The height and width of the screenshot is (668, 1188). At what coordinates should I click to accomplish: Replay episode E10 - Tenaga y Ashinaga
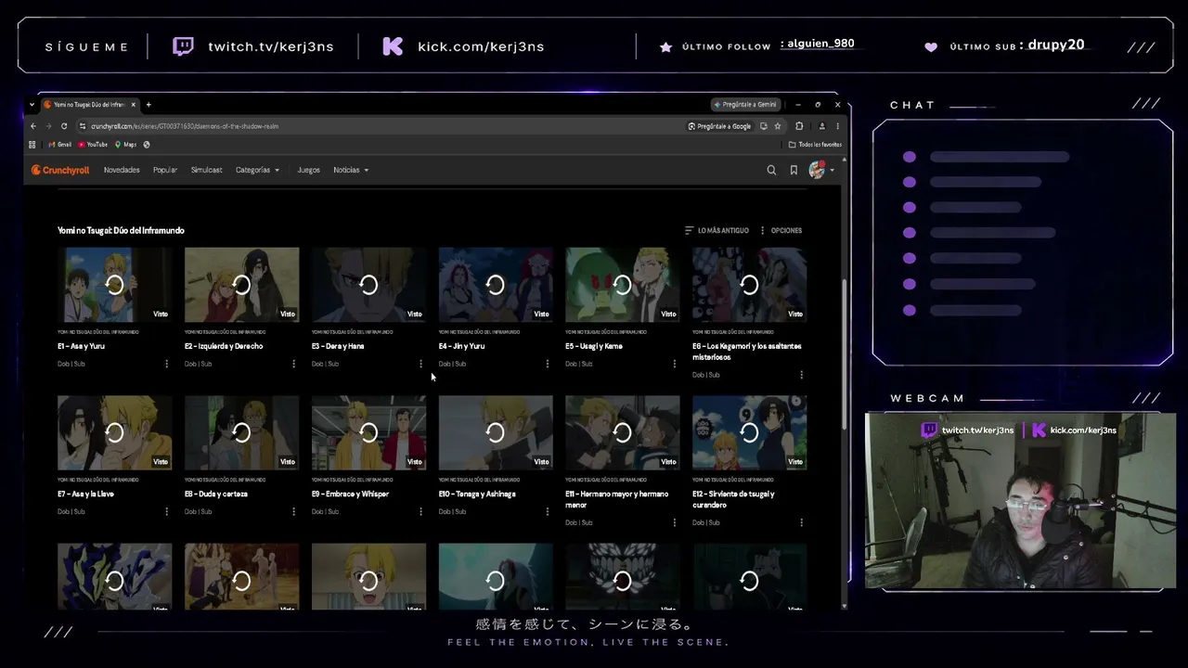(496, 432)
